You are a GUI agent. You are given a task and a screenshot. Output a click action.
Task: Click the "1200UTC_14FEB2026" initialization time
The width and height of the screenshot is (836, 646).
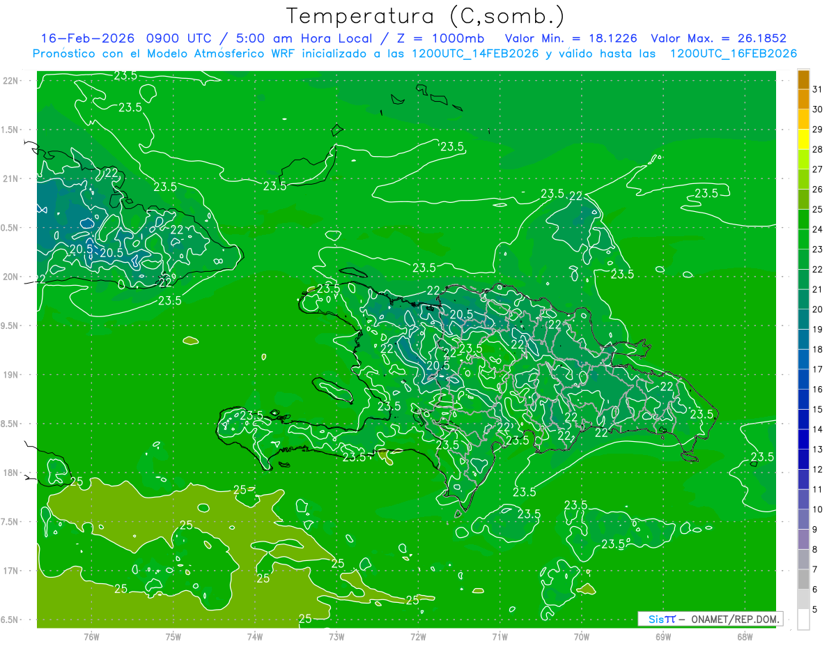tap(475, 54)
